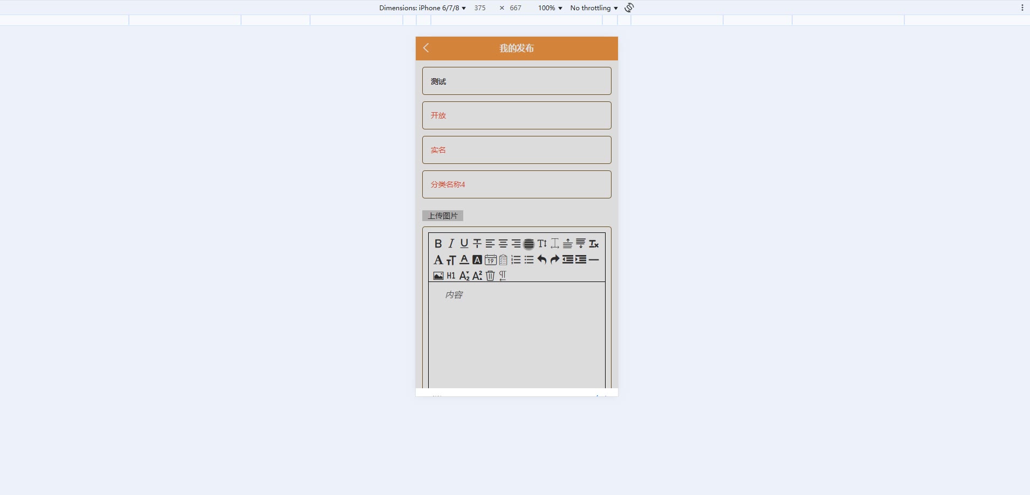1030x495 pixels.
Task: Decrease paragraph indent
Action: tap(568, 260)
